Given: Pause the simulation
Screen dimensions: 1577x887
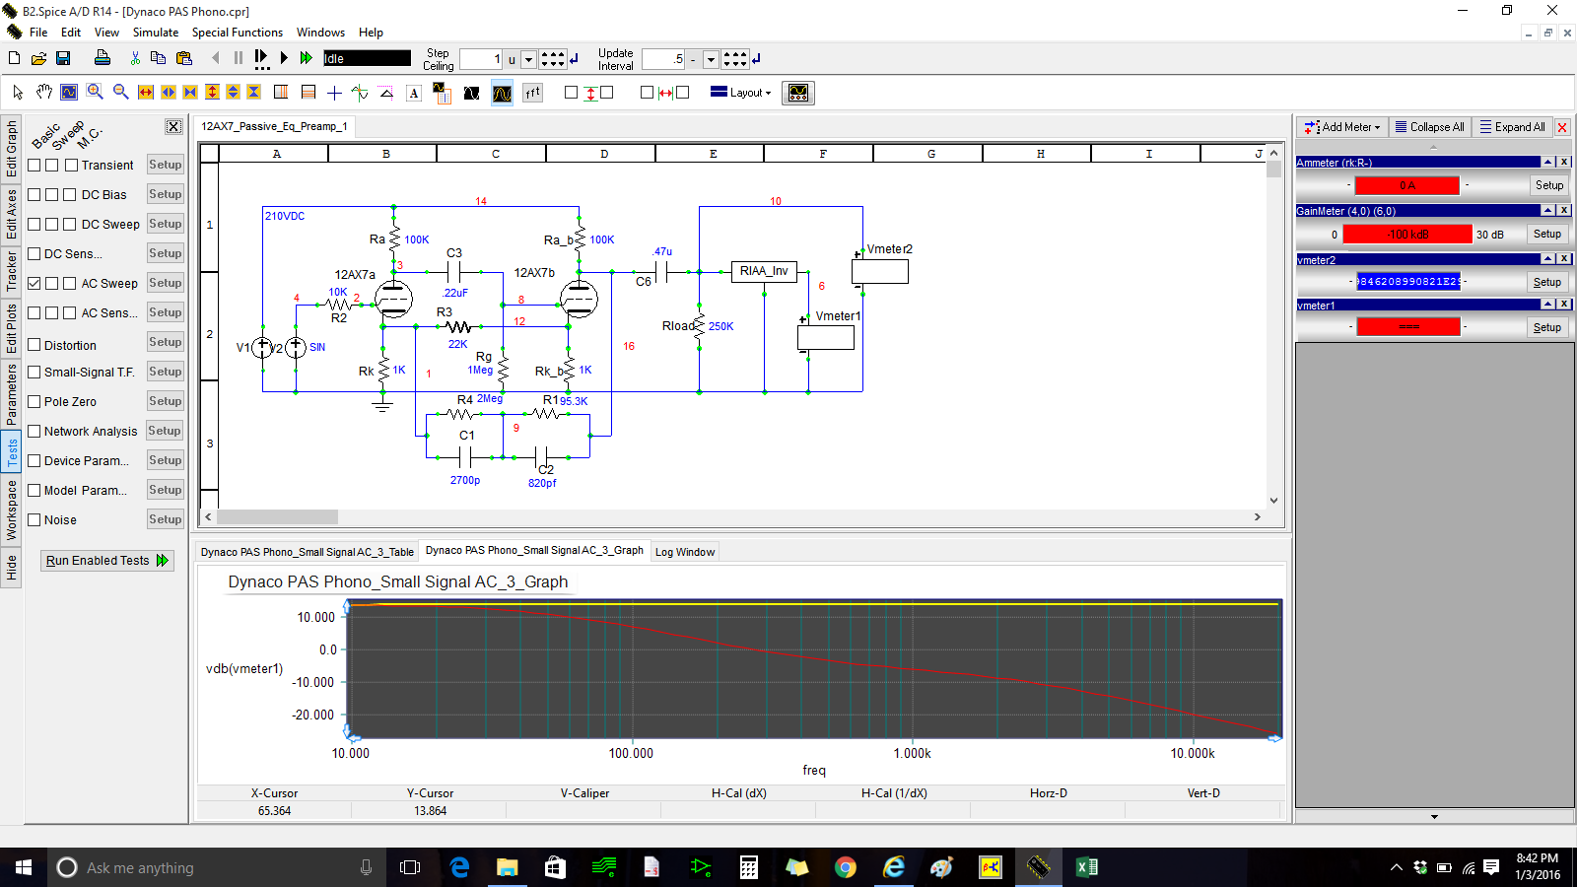Looking at the screenshot, I should coord(239,59).
